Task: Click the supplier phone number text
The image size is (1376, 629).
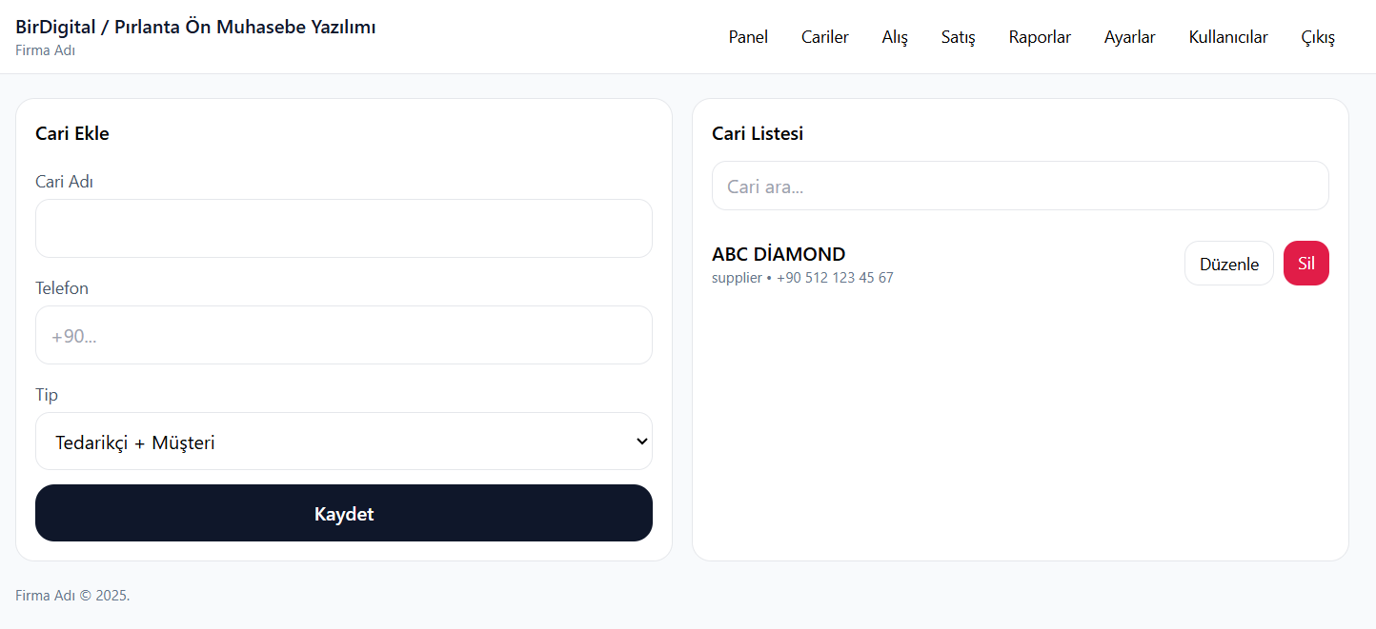Action: pos(835,278)
